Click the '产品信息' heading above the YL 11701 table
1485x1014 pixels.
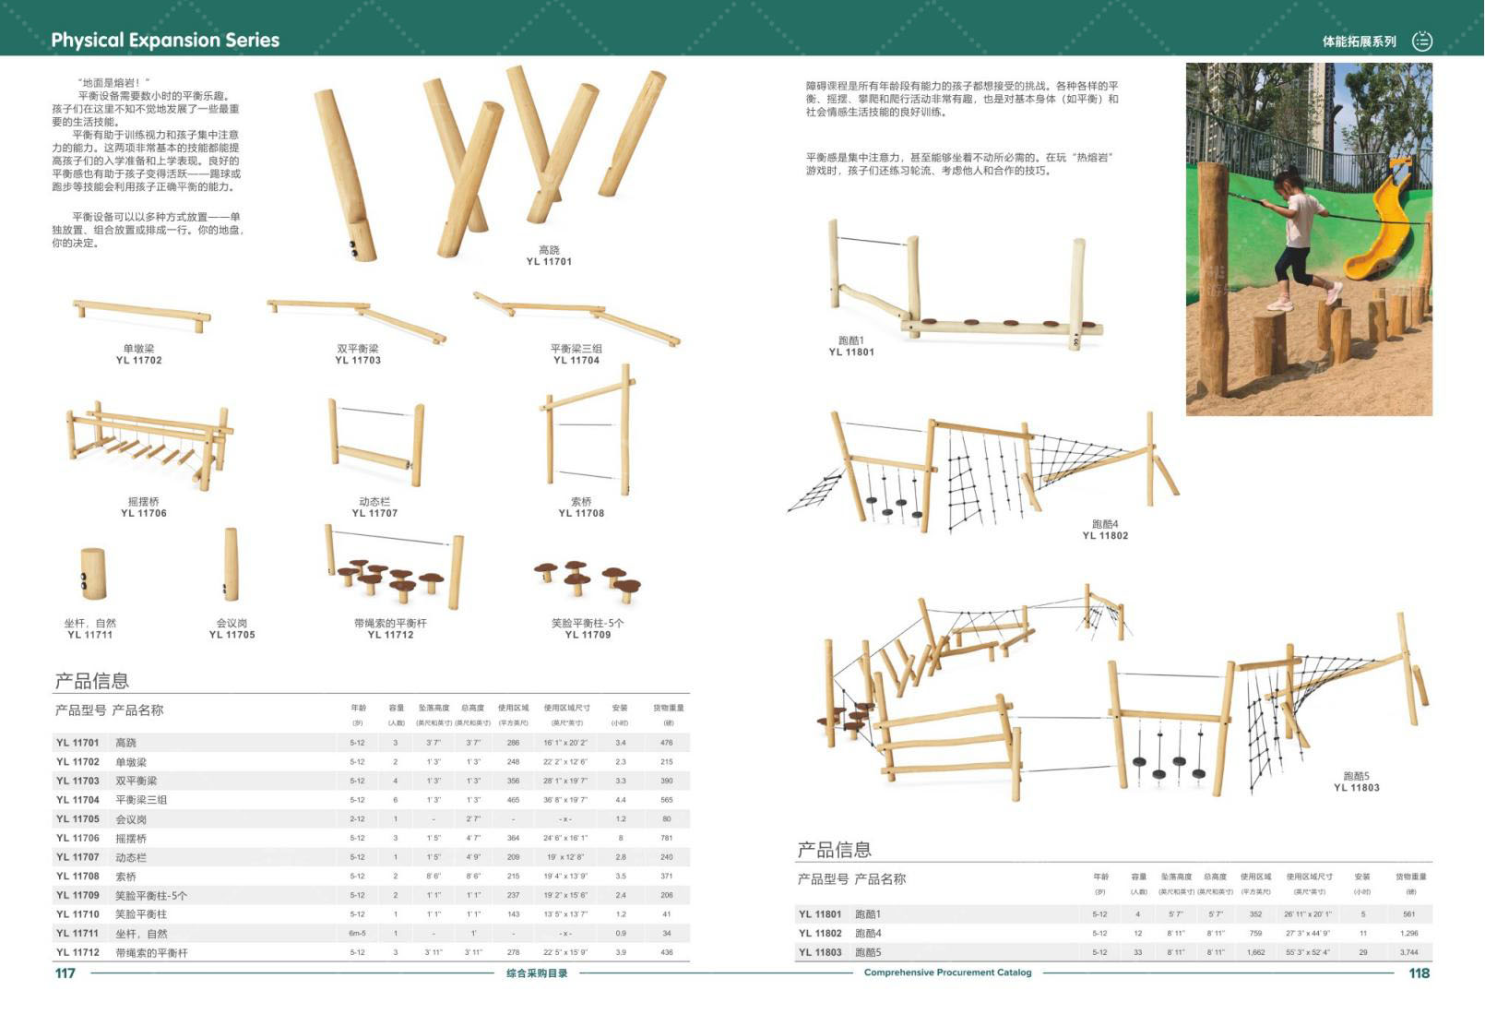pyautogui.click(x=91, y=681)
